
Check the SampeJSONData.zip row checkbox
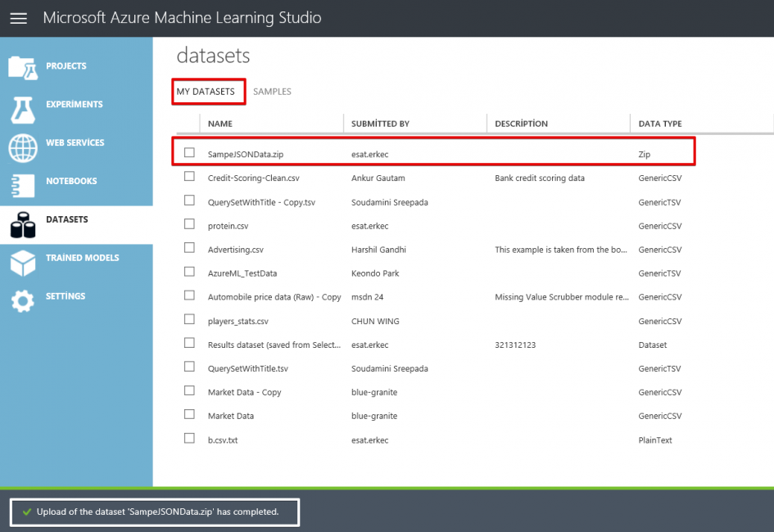point(190,152)
